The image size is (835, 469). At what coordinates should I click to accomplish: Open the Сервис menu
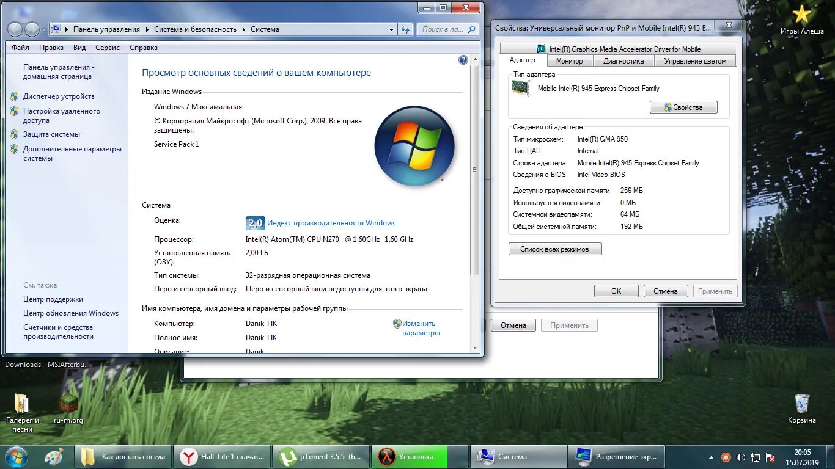click(108, 48)
